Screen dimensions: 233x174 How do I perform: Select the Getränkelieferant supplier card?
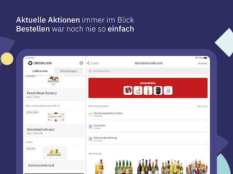click(x=55, y=123)
